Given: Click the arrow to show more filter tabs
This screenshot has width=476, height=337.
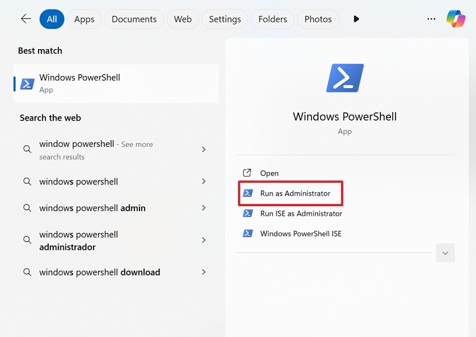Looking at the screenshot, I should coord(356,18).
